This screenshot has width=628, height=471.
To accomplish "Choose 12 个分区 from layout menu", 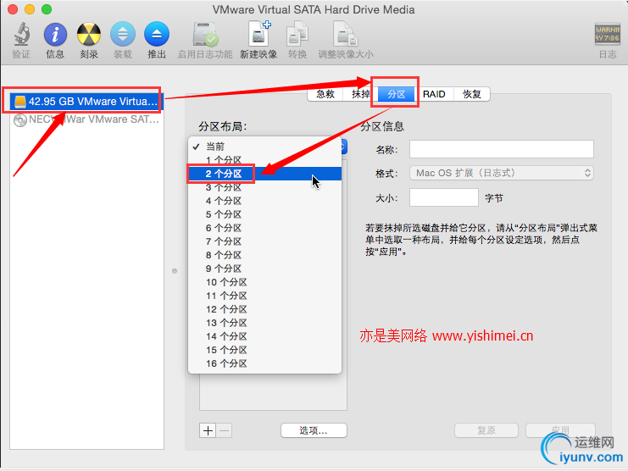I will (x=264, y=309).
